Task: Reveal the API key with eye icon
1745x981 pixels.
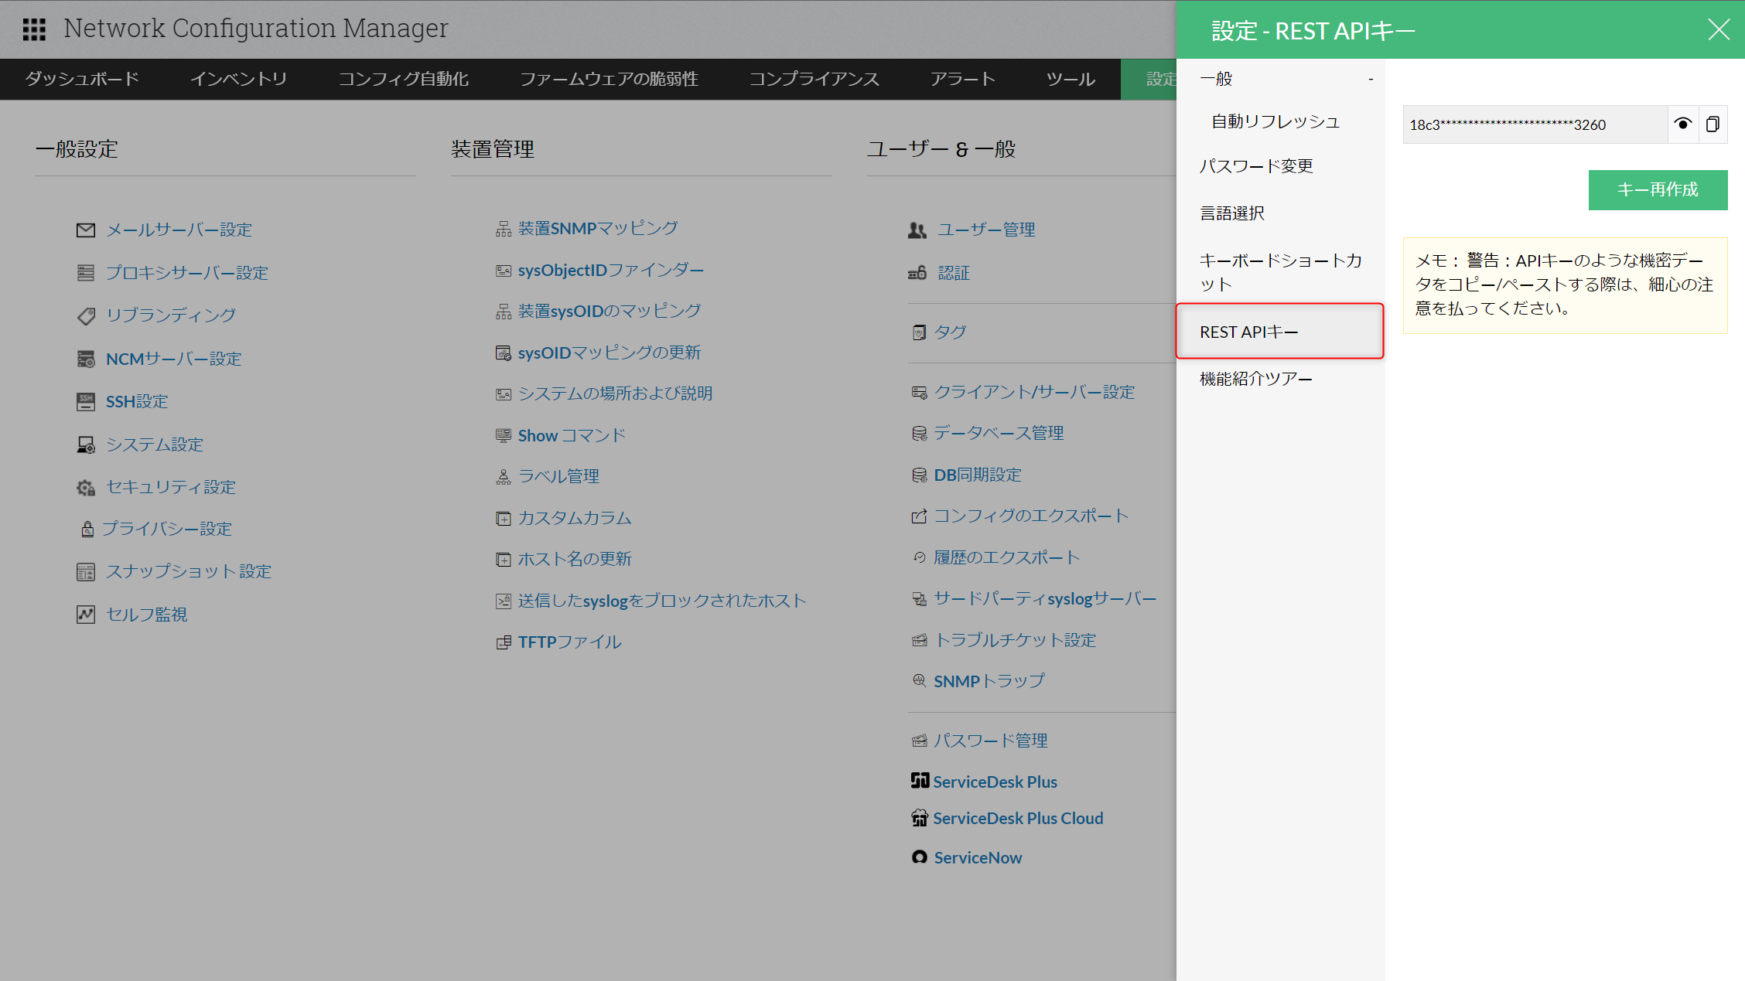Action: 1682,124
